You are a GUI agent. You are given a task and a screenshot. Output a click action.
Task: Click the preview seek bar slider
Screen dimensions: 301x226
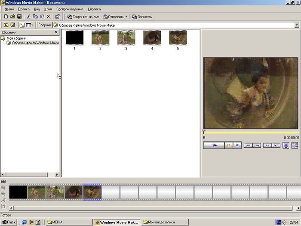[204, 132]
